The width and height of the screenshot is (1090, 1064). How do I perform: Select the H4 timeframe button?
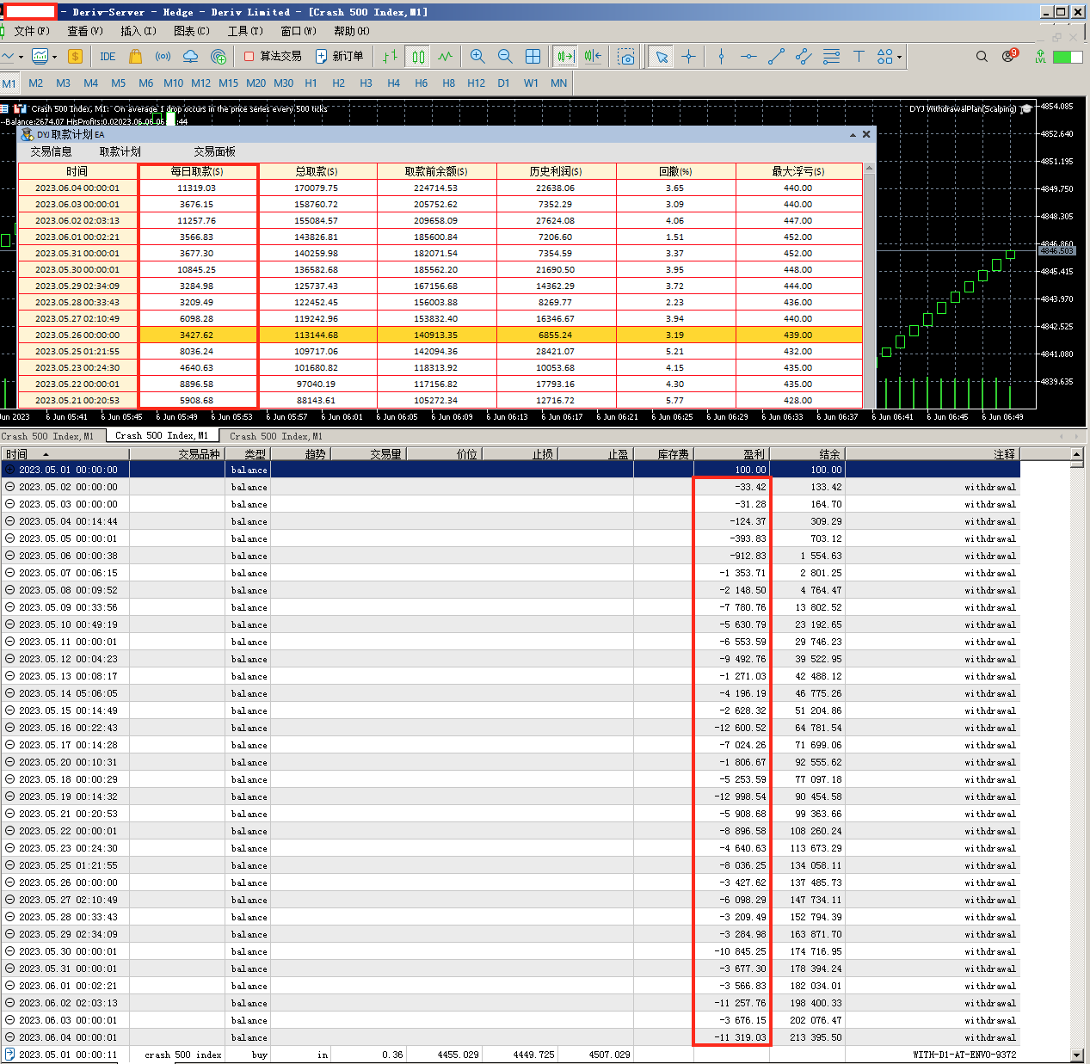coord(394,83)
